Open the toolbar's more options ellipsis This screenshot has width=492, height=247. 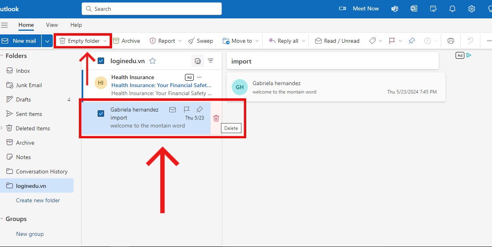point(489,41)
